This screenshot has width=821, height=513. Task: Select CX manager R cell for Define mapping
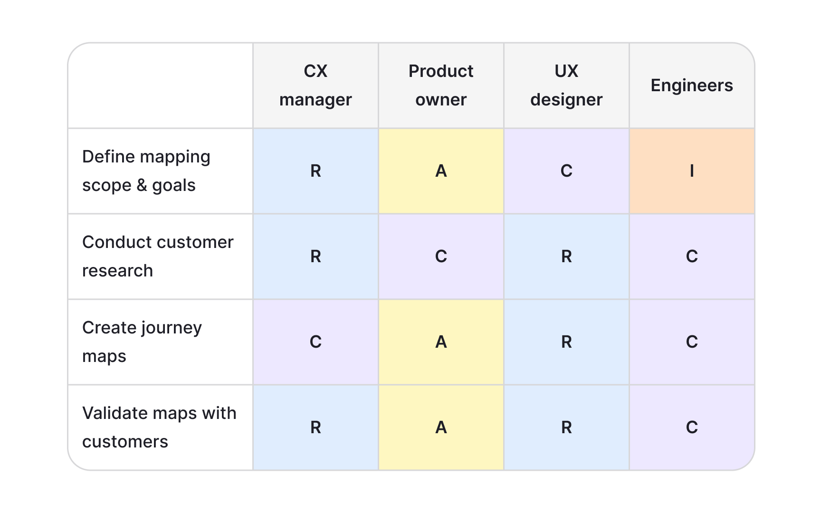coord(315,171)
